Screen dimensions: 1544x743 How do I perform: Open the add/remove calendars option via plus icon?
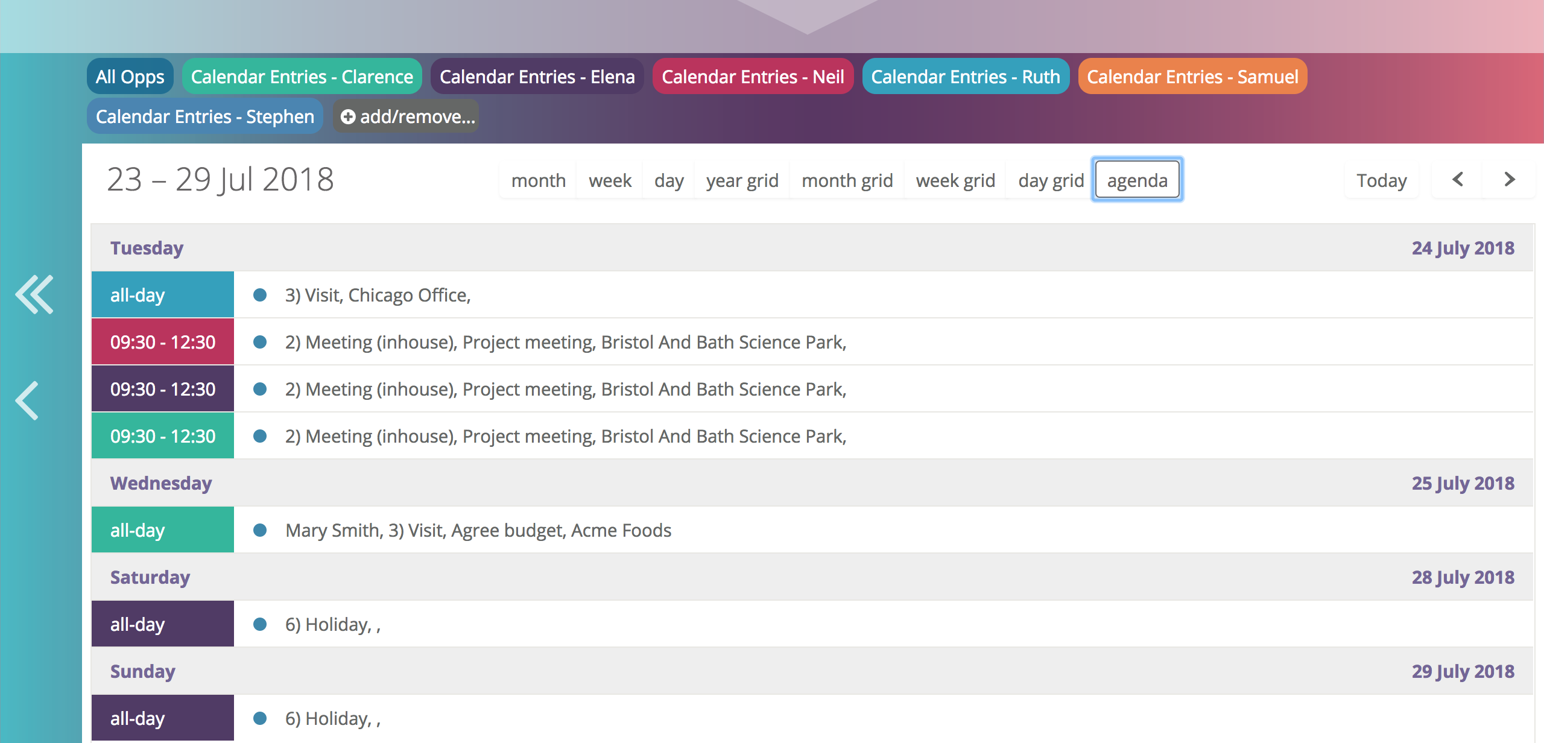click(x=347, y=117)
